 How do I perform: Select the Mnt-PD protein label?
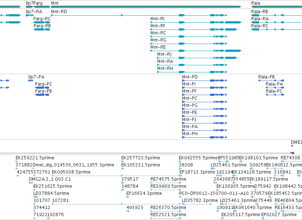190,77
